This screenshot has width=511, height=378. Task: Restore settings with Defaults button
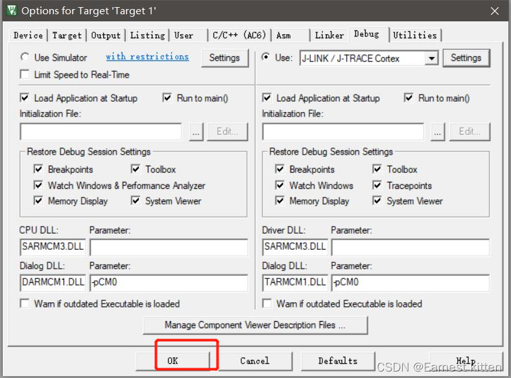coord(338,361)
